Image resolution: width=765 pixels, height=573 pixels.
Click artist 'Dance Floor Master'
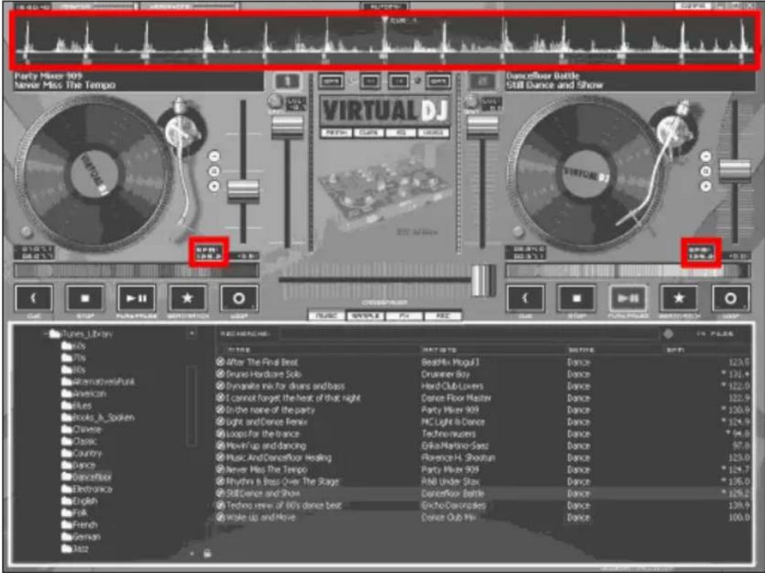[457, 398]
